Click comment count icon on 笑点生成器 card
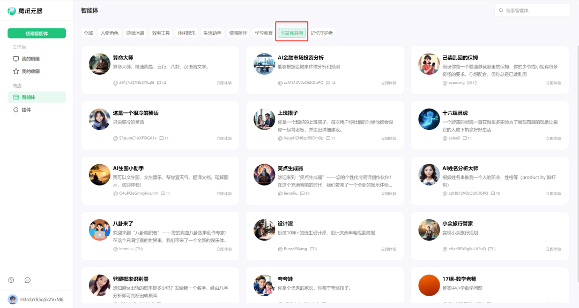The image size is (579, 308). pos(302,194)
